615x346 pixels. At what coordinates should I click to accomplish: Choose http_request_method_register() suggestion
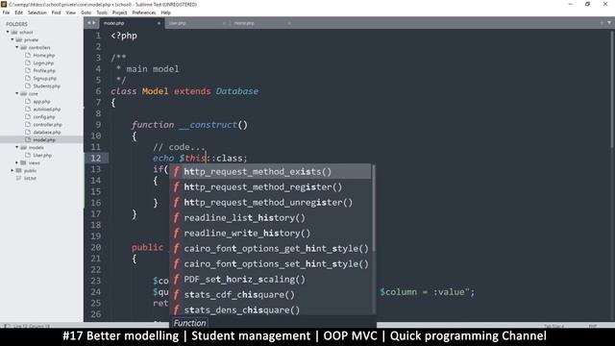(x=270, y=187)
